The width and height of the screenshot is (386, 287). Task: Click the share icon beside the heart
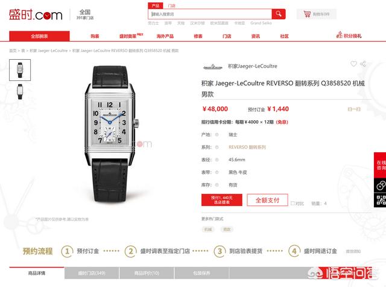363,64
